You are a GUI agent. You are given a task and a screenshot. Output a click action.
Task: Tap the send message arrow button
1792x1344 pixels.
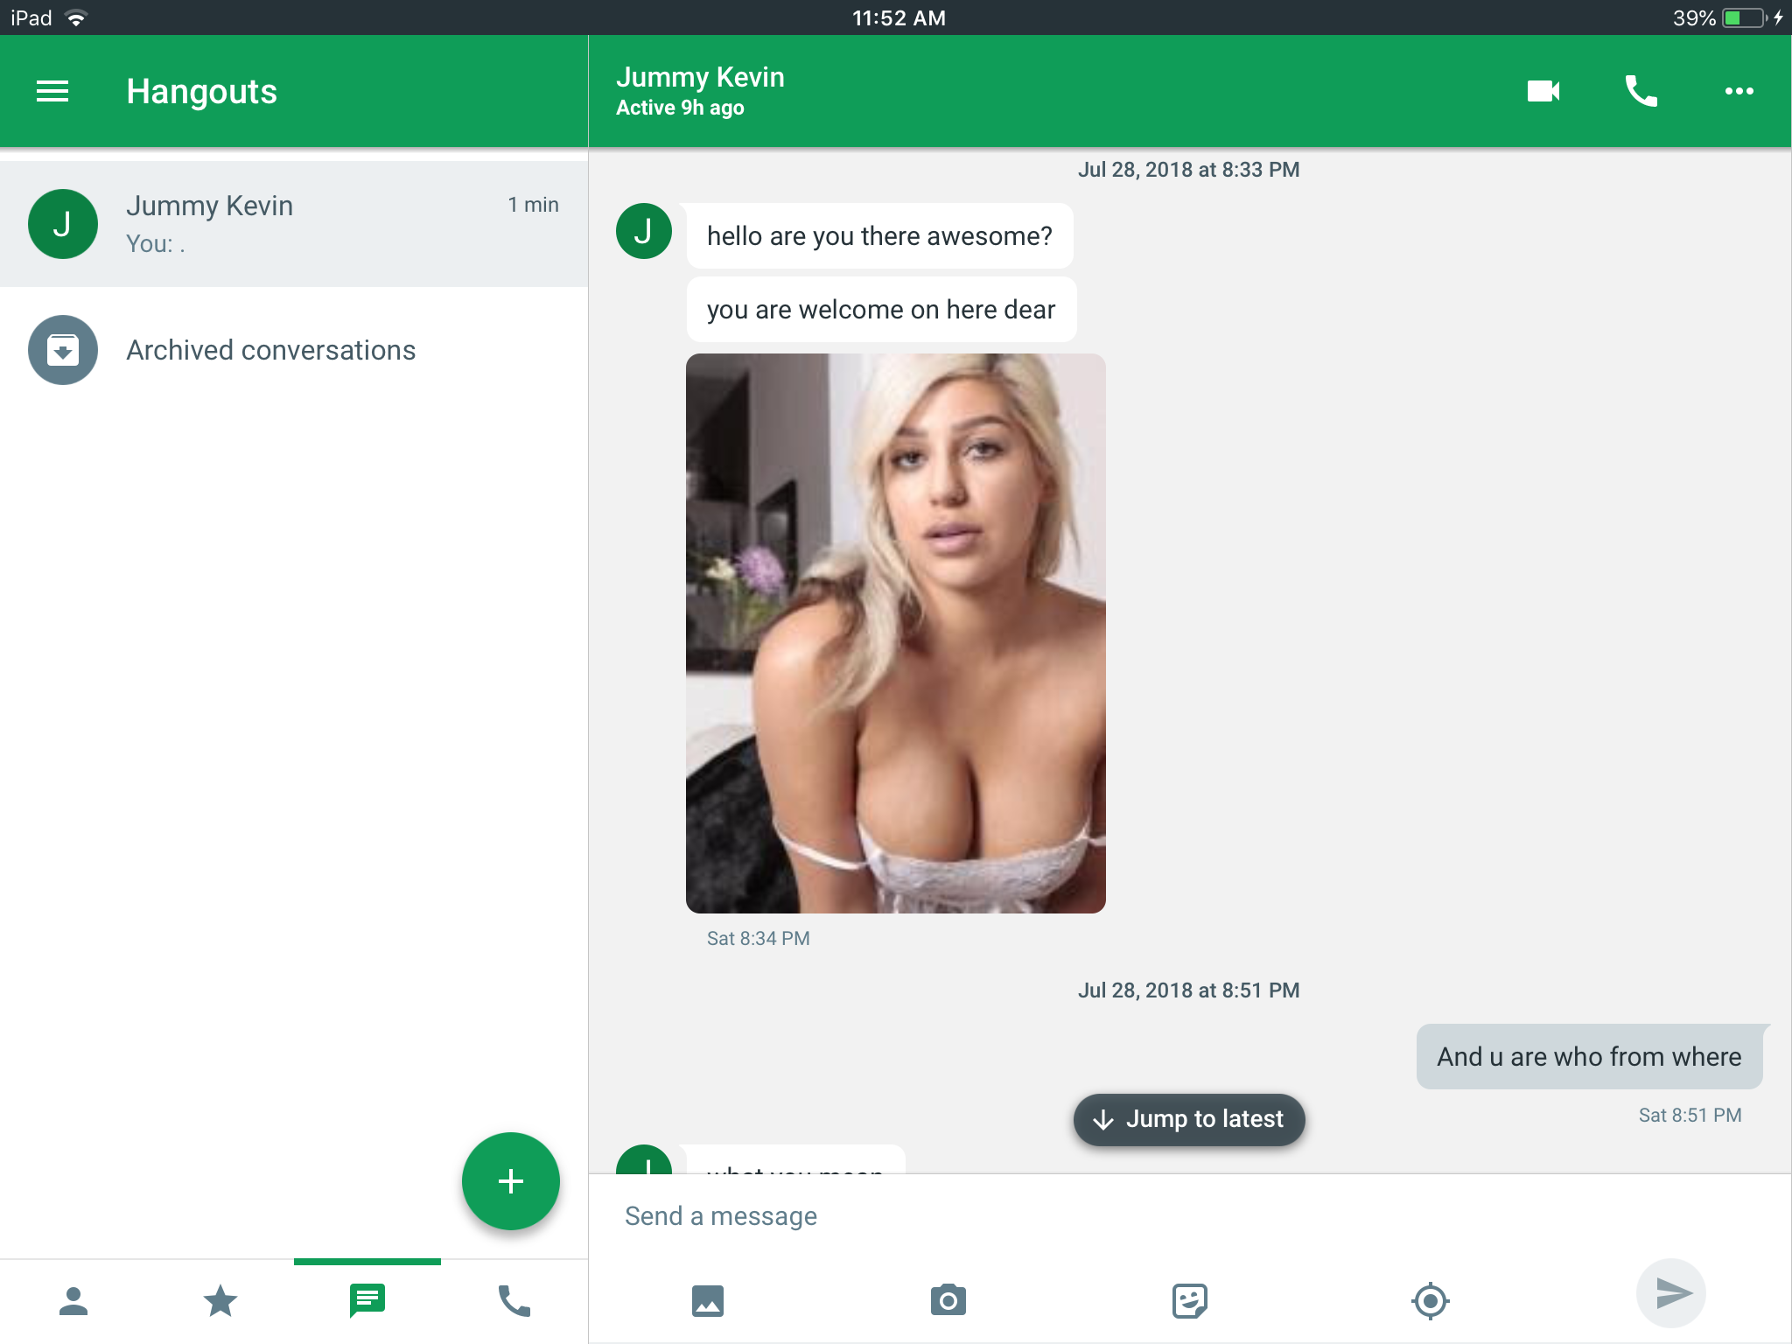1671,1293
